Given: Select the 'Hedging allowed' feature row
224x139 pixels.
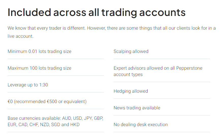Looking at the screenshot, I should pos(131,91).
